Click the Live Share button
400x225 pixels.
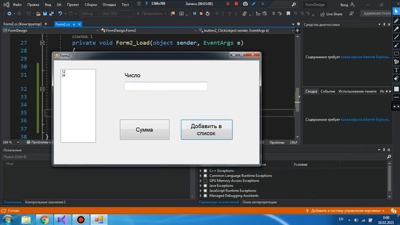point(331,14)
